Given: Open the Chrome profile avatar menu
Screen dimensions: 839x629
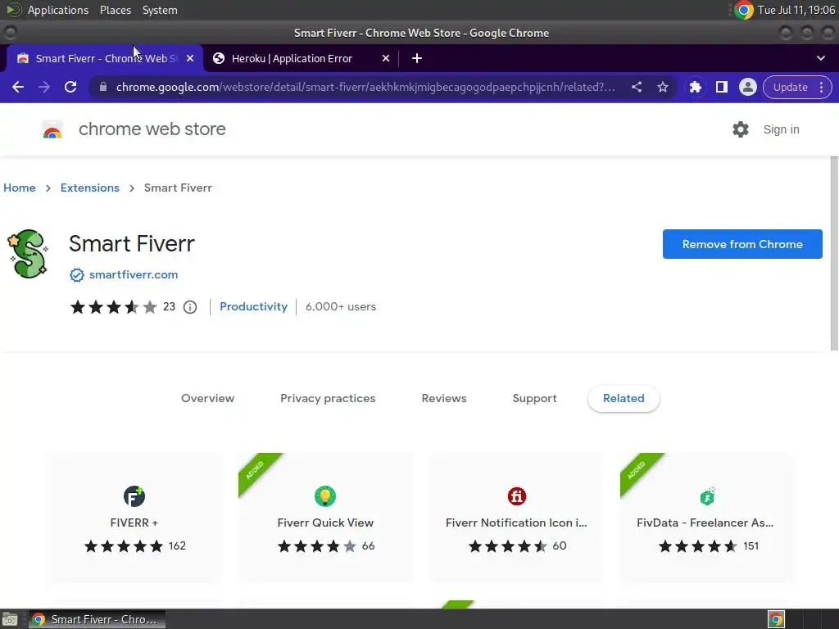Looking at the screenshot, I should (x=747, y=87).
